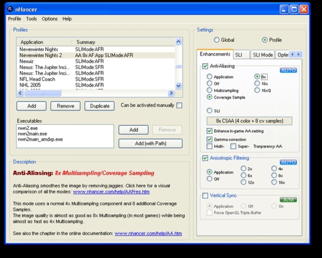Open the partially visible Optim tab
The image size is (322, 258).
282,55
